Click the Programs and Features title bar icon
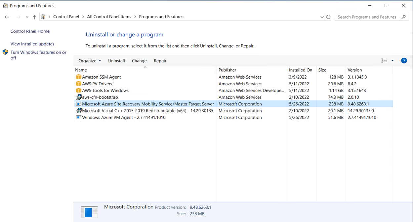The image size is (413, 222). coord(5,6)
